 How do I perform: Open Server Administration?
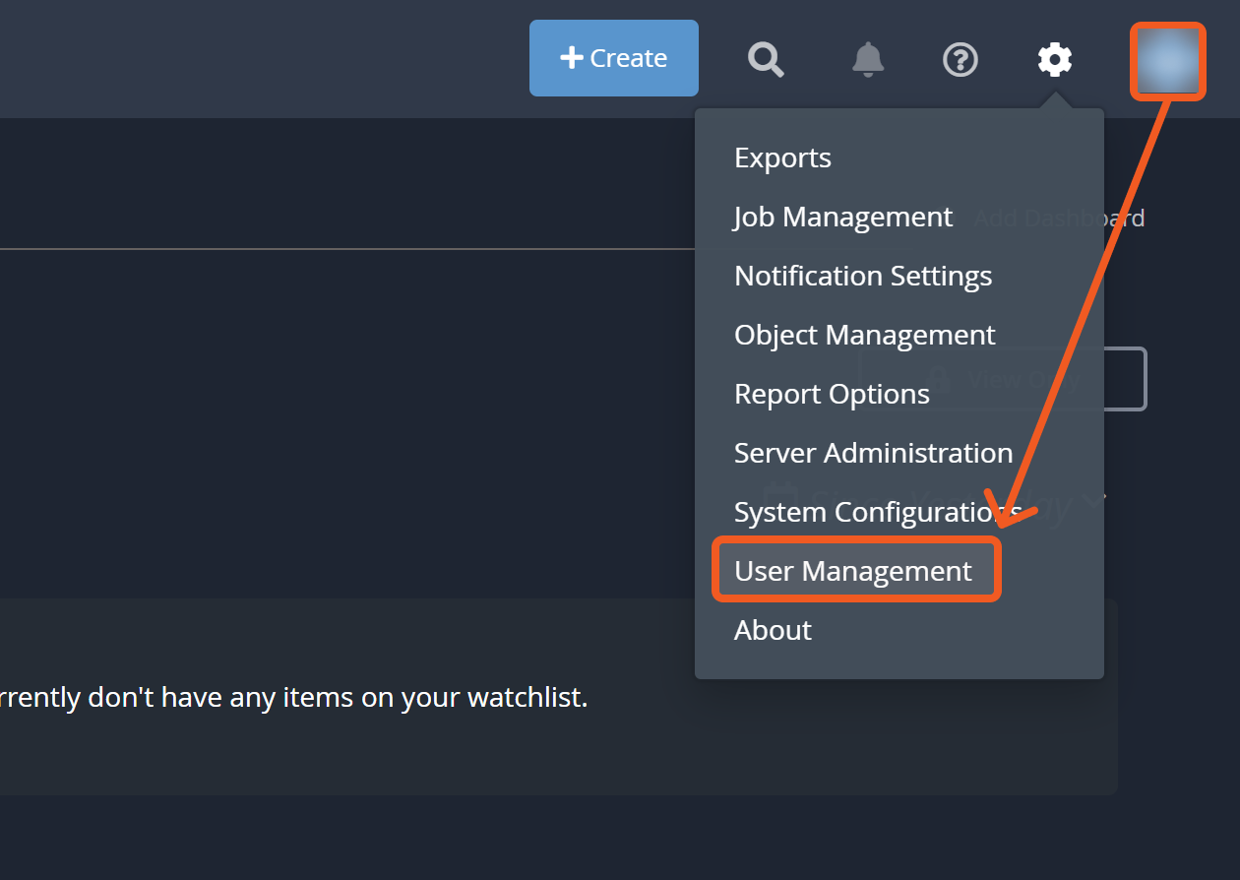pos(873,453)
